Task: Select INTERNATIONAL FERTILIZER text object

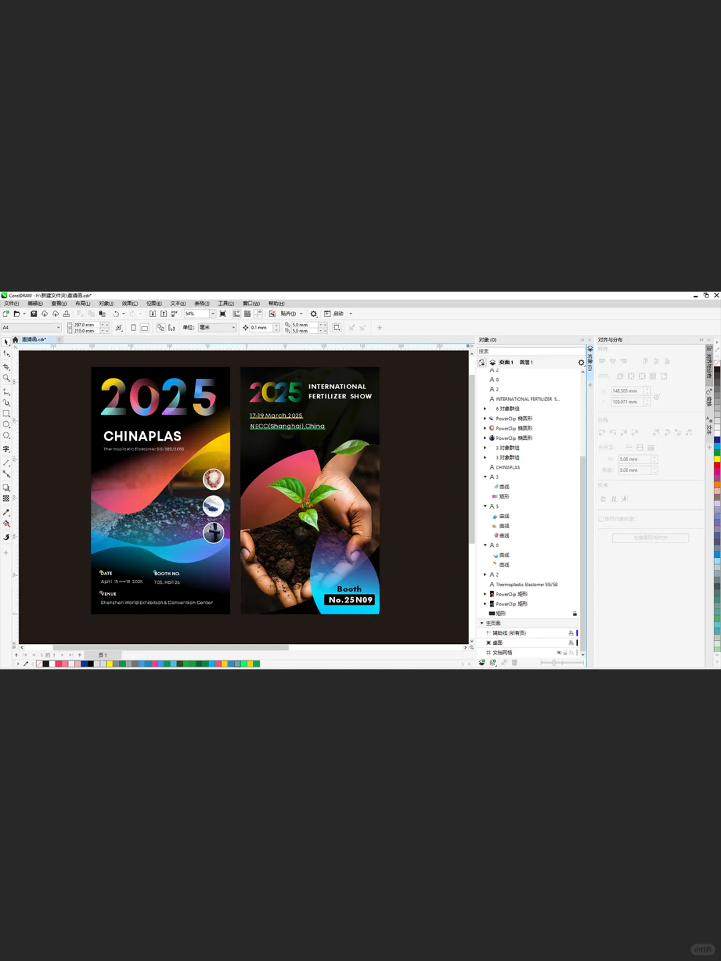Action: coord(527,399)
